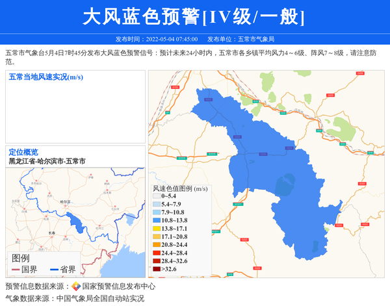Select the 5.4~7.9 legend color swatch
The image size is (390, 306).
pos(157,205)
